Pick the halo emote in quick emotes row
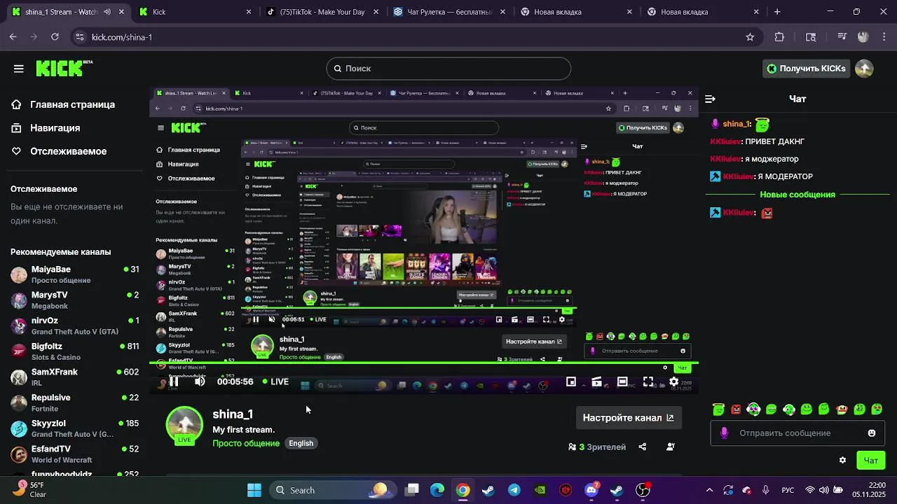 718,409
